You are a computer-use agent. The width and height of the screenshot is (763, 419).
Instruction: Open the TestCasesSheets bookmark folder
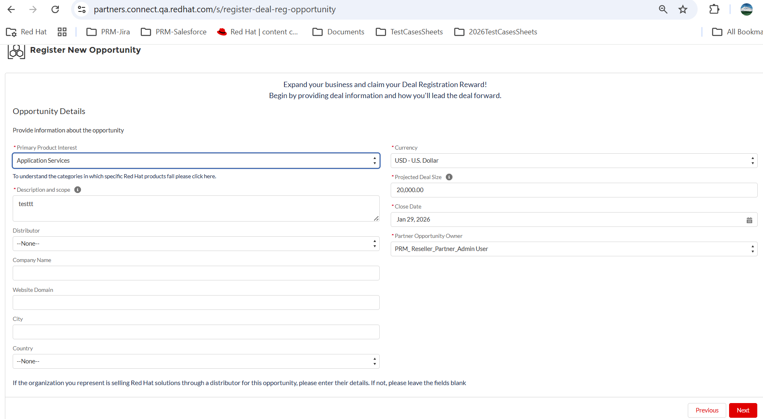[x=409, y=32]
